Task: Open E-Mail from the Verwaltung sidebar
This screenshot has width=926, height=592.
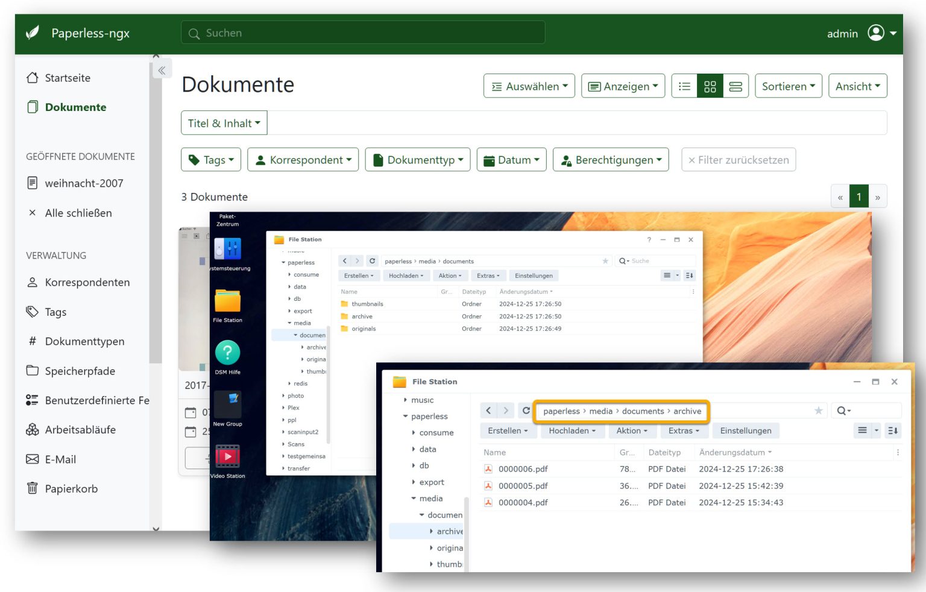Action: 60,459
